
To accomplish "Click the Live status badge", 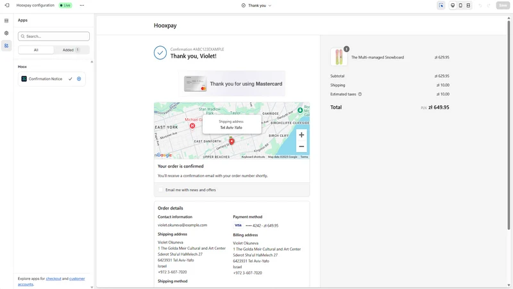I will pos(65,5).
